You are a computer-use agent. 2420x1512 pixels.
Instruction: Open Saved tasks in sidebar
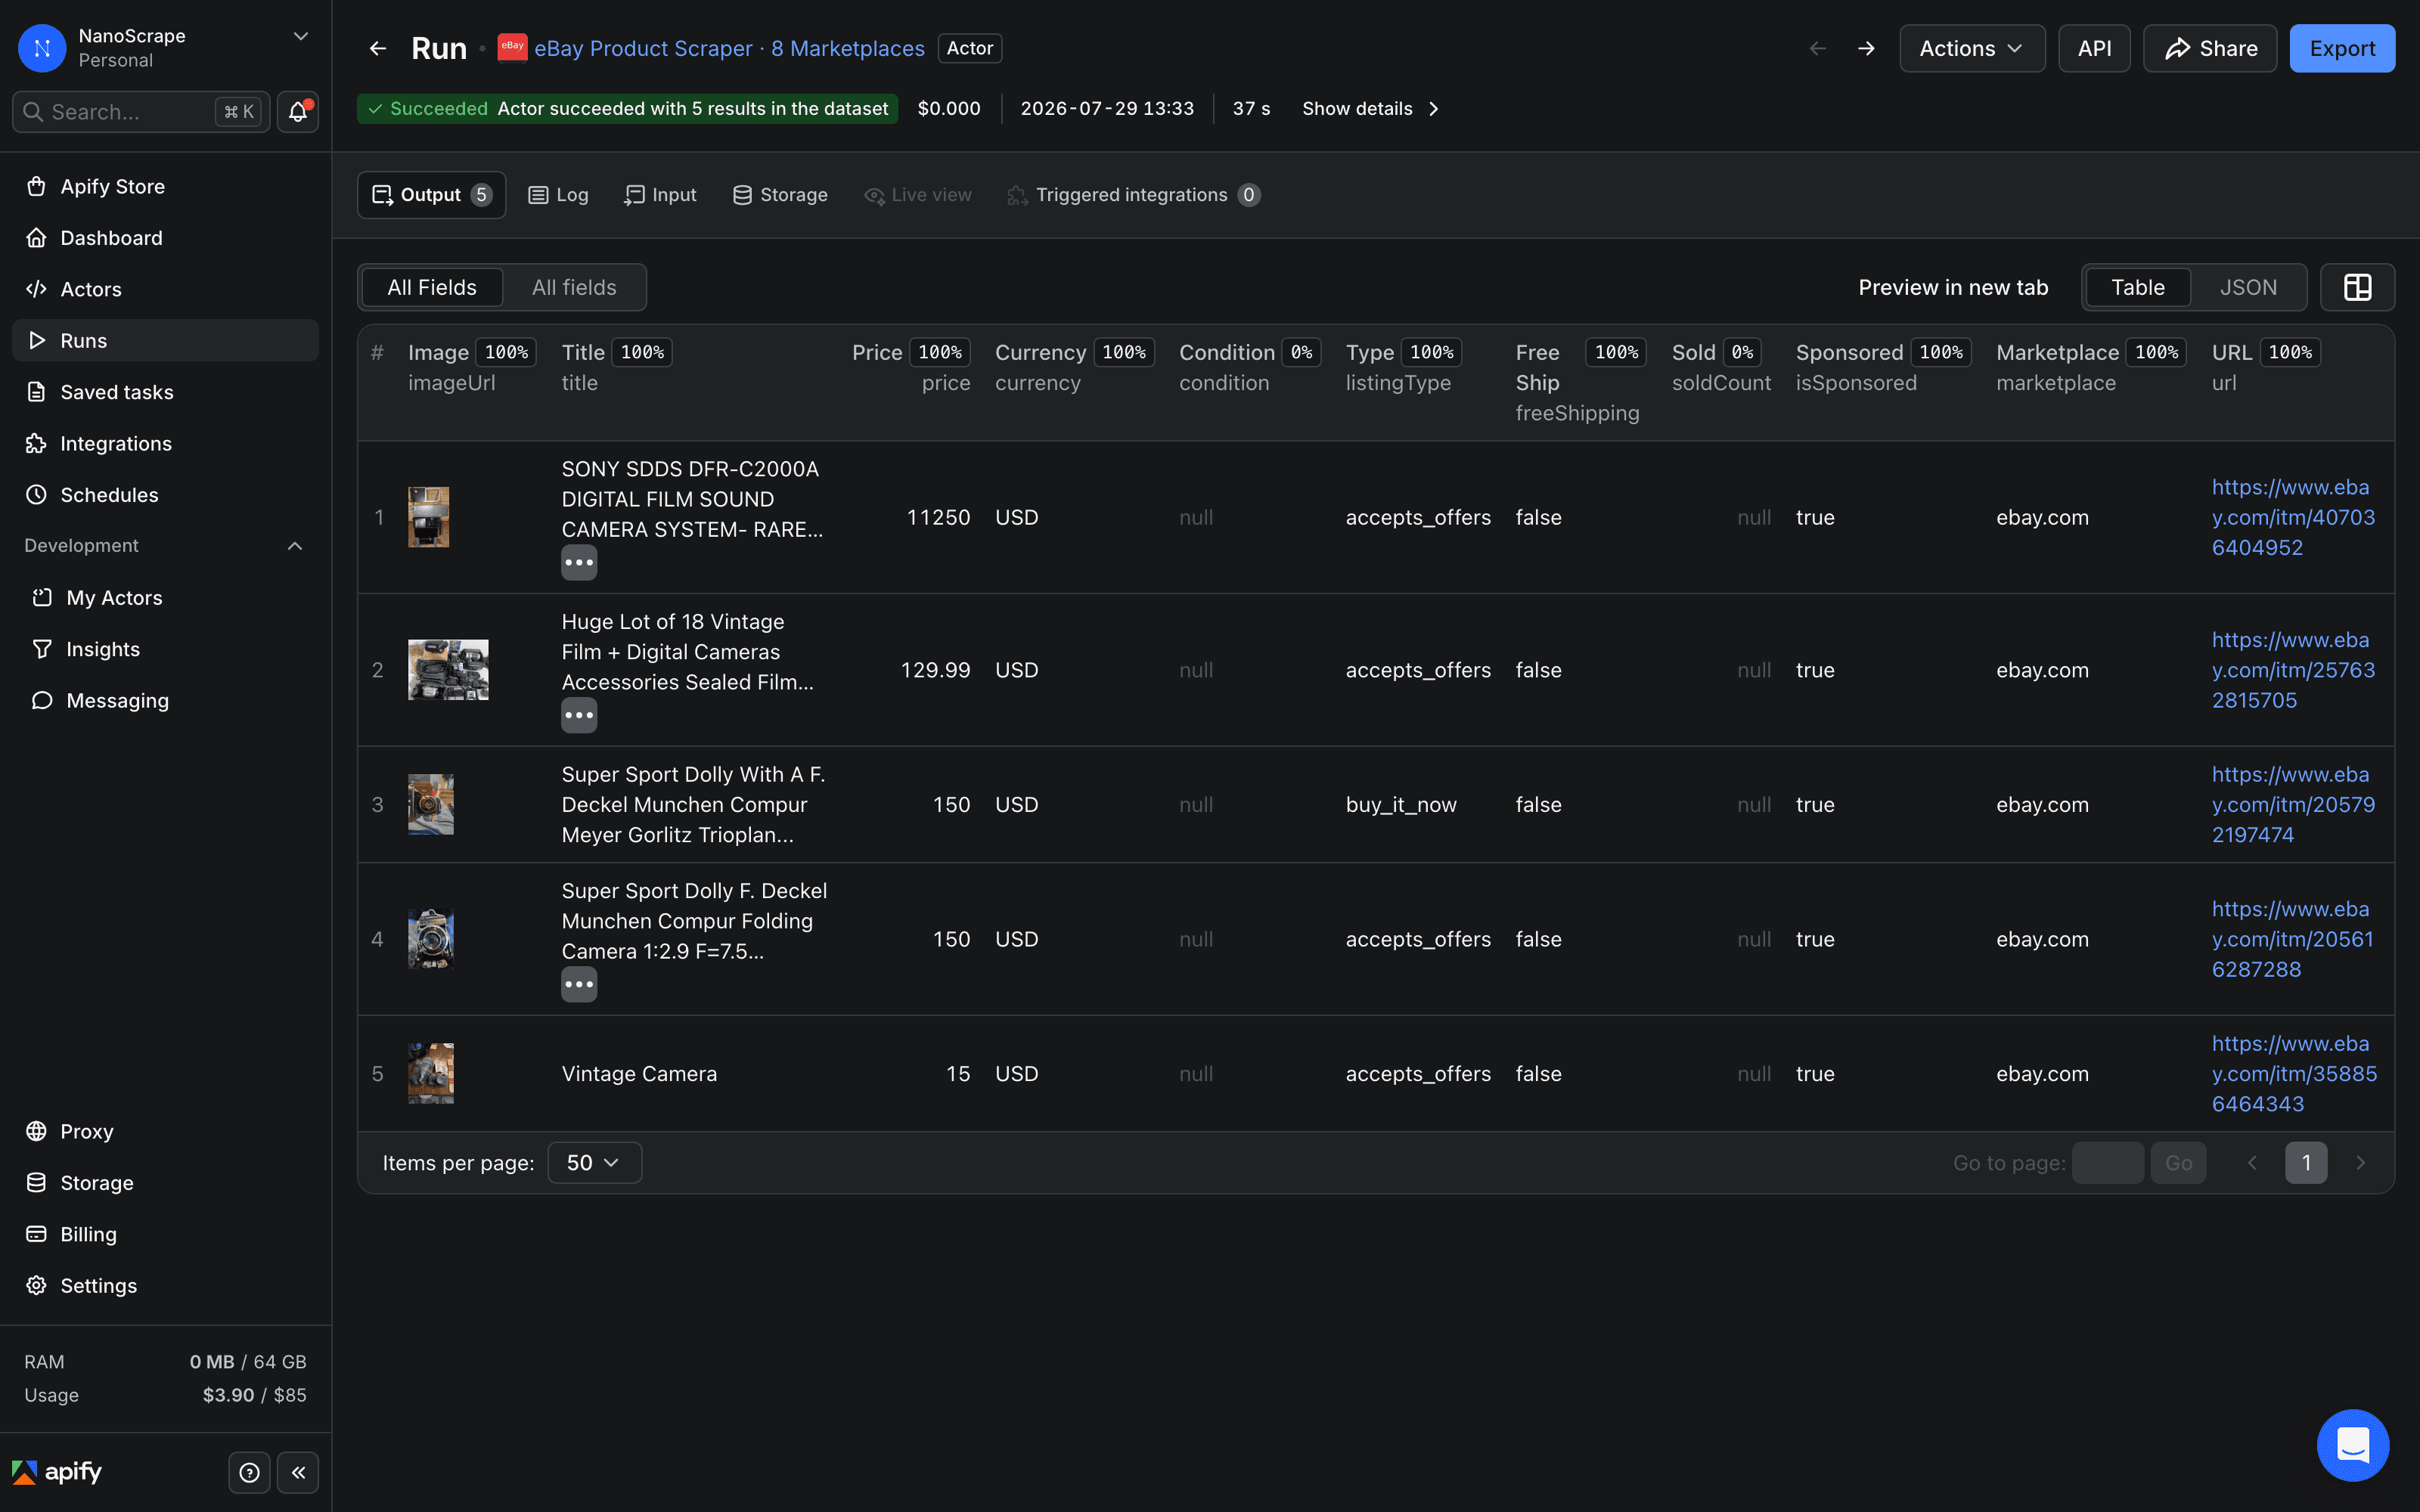pos(165,392)
